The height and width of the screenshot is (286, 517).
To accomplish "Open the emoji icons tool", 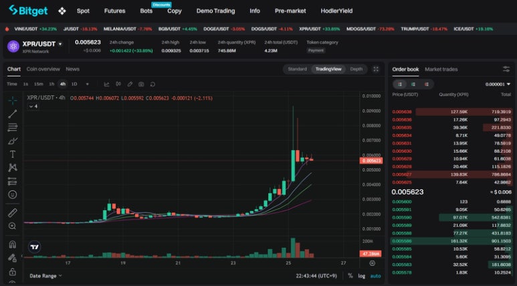I will [x=13, y=194].
